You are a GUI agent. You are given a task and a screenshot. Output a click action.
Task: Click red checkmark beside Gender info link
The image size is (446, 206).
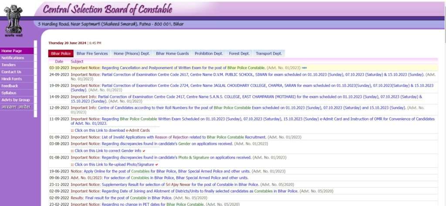point(144,151)
